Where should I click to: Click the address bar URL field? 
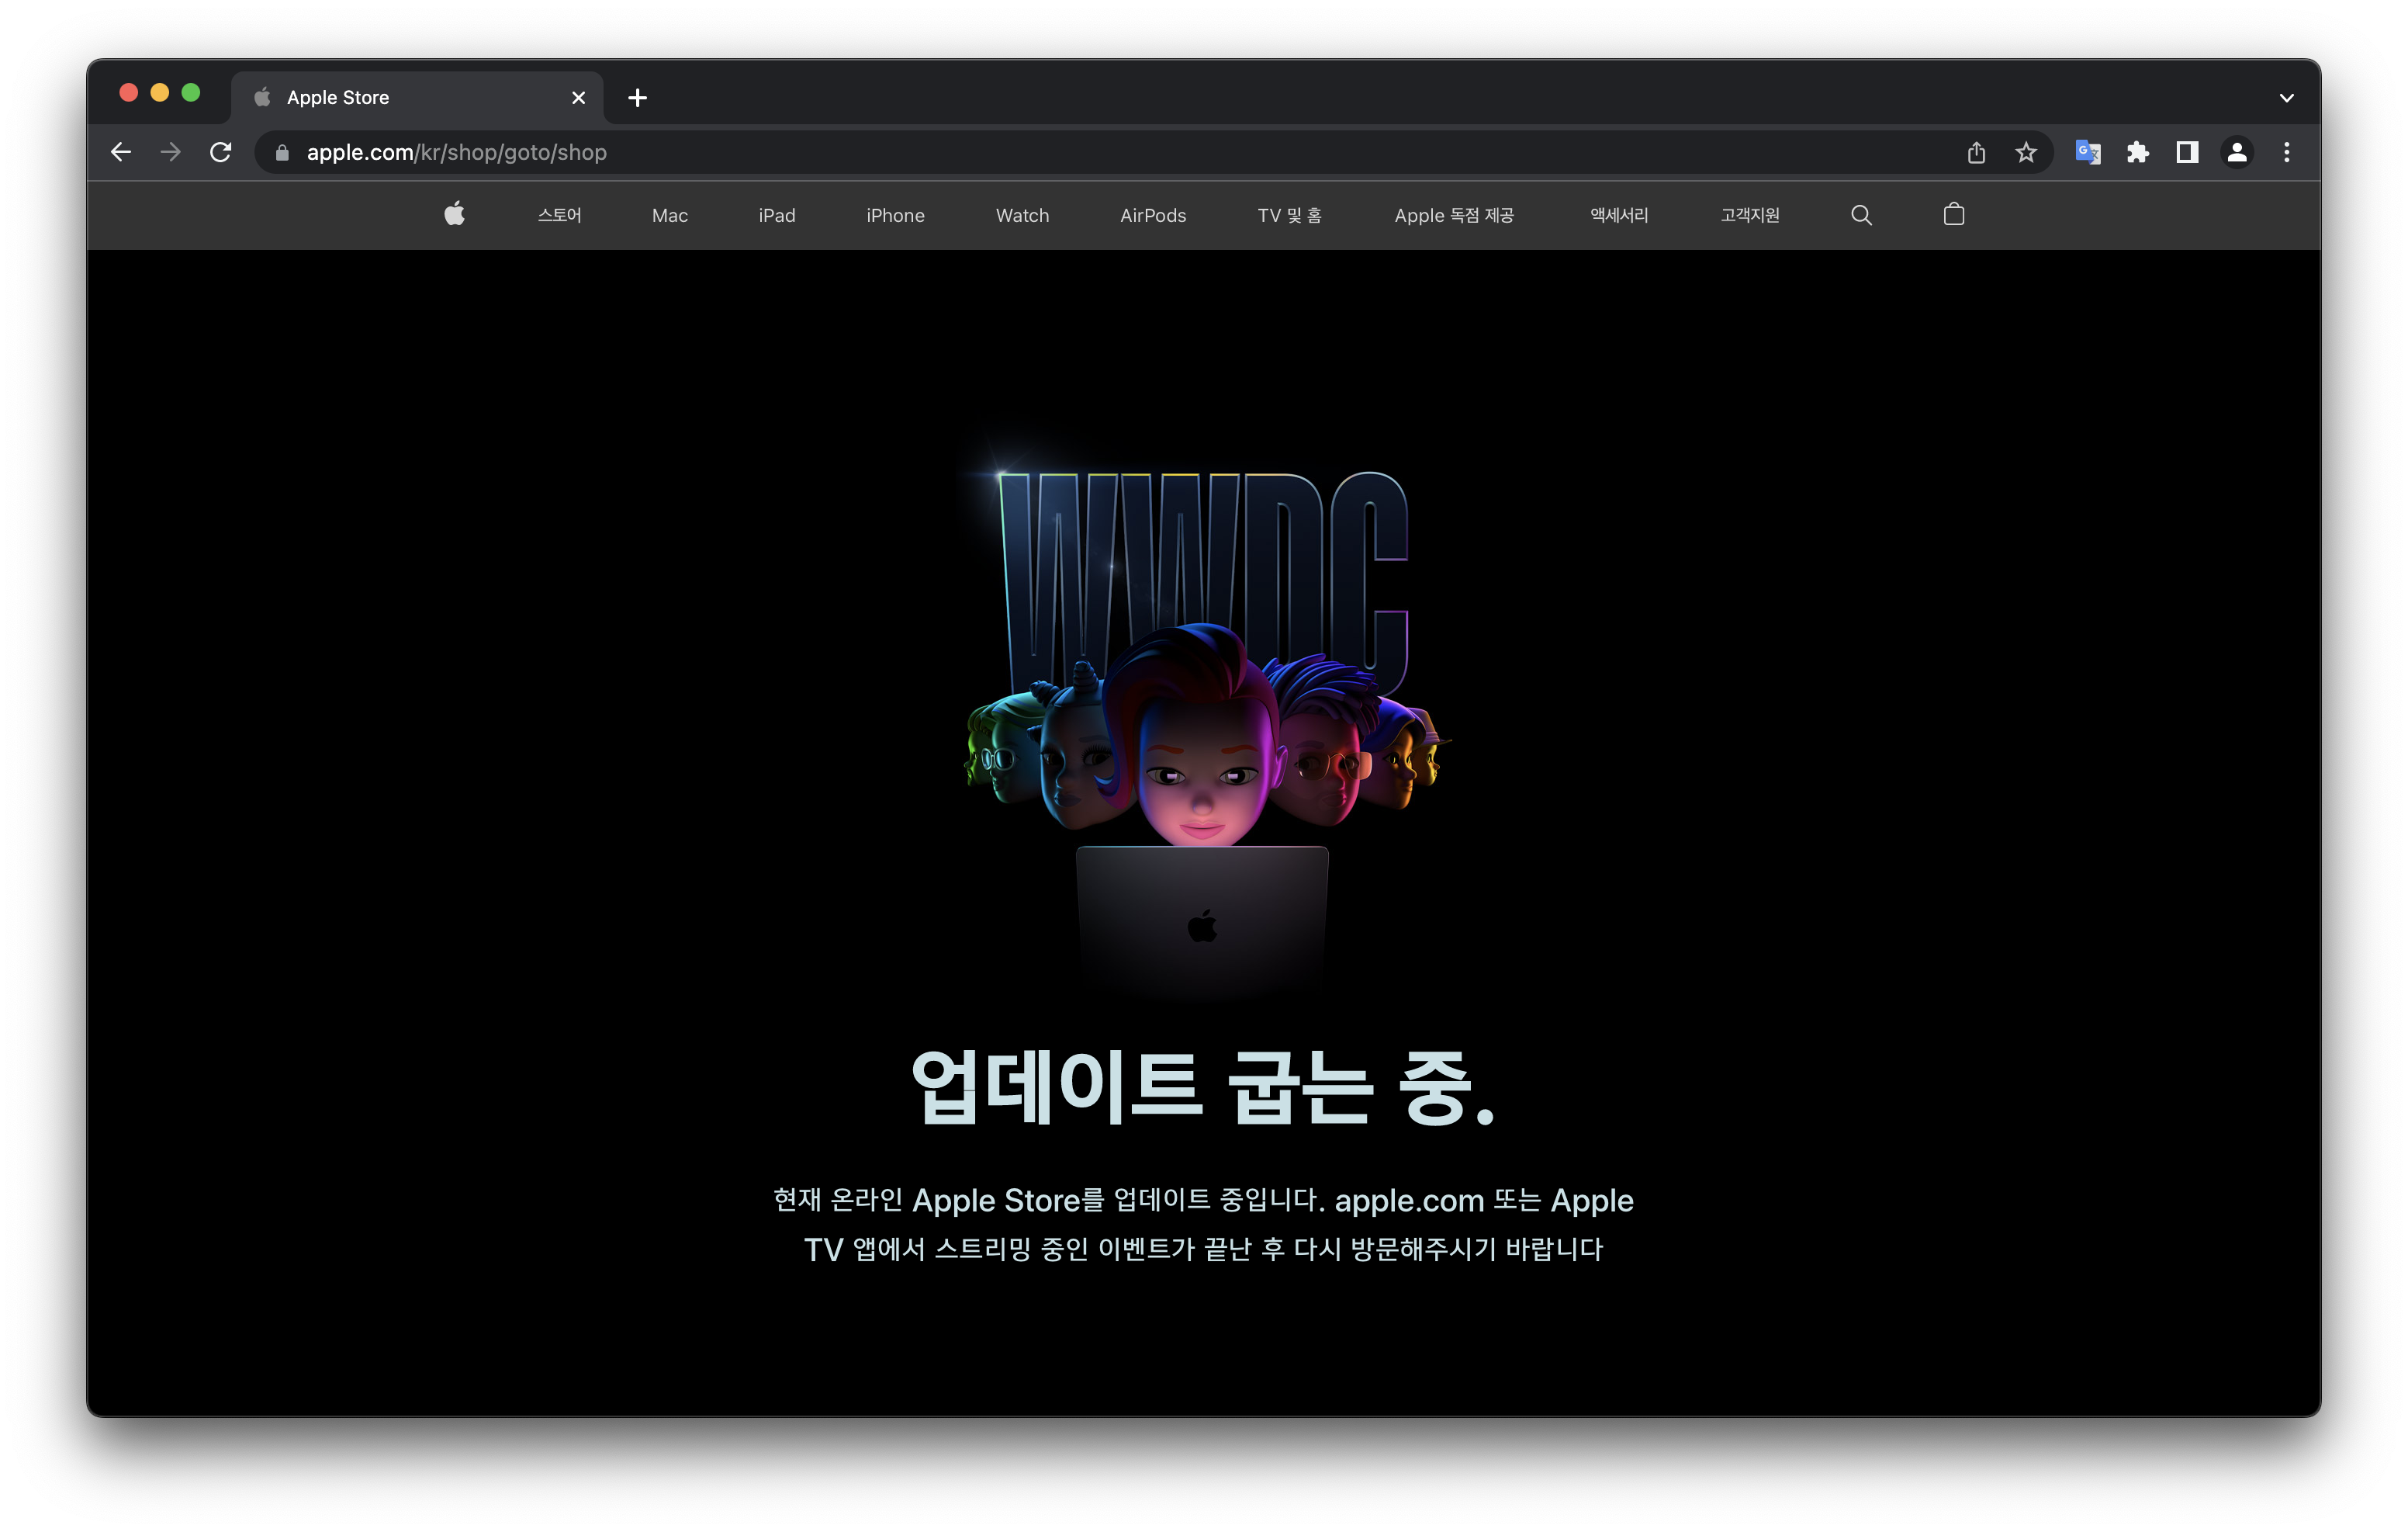[700, 152]
